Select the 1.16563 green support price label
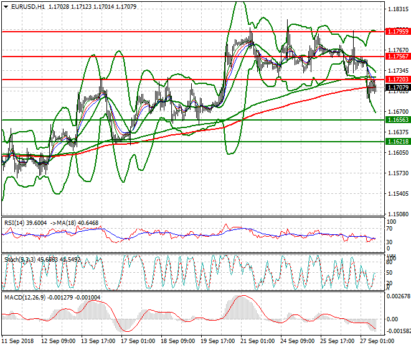 coord(398,120)
